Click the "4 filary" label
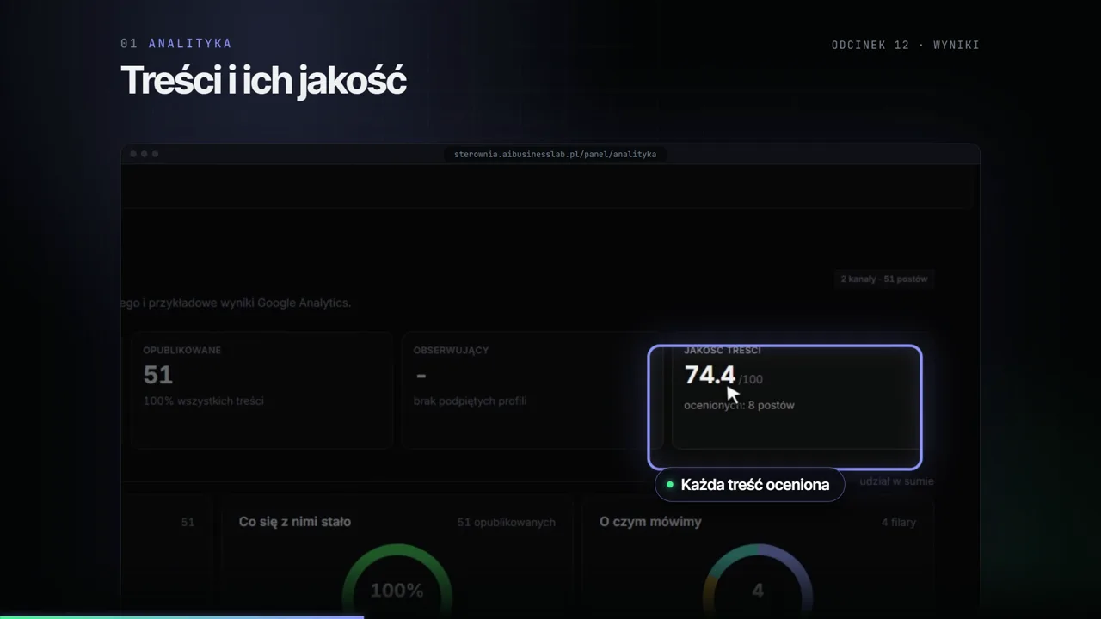The height and width of the screenshot is (619, 1101). [x=899, y=522]
